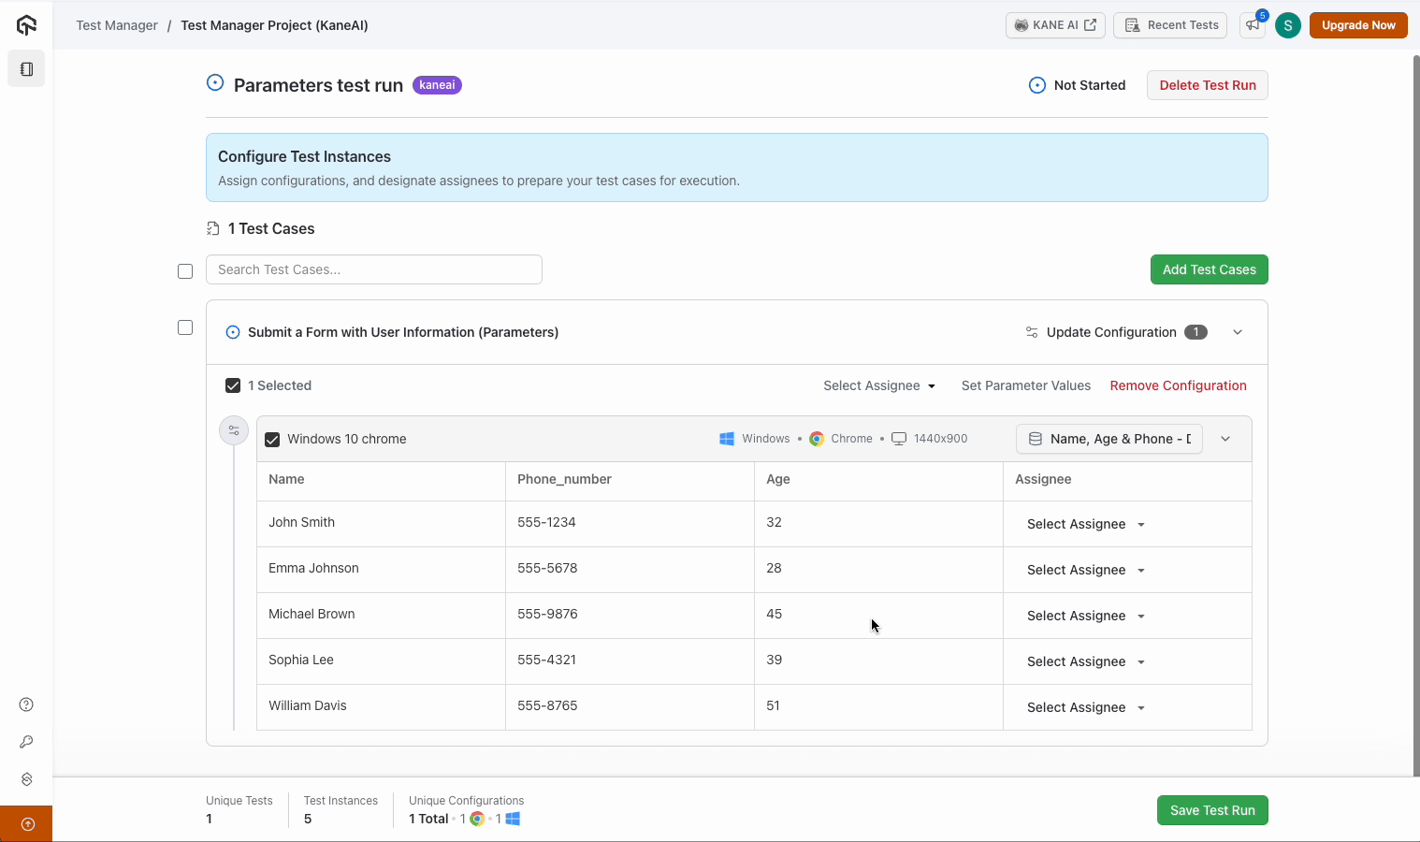This screenshot has height=842, width=1420.
Task: Open the user profile avatar
Action: click(1287, 25)
